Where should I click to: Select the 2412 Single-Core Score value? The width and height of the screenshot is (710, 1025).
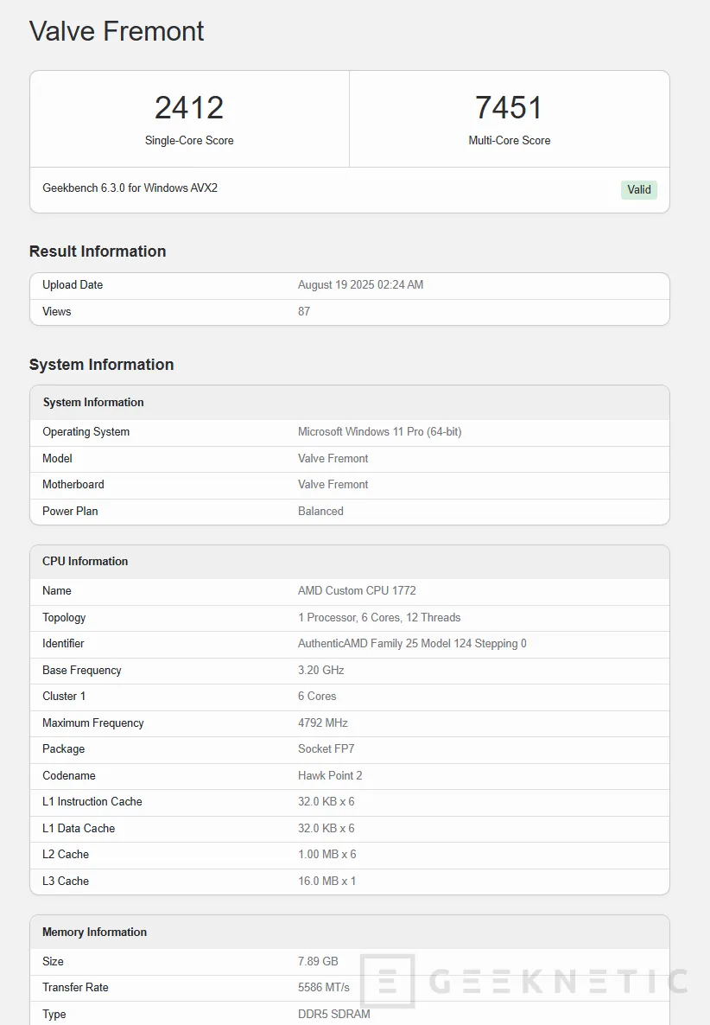pos(189,108)
